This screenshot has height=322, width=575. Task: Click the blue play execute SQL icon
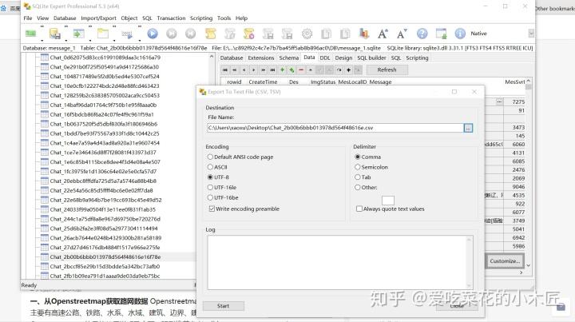click(153, 34)
